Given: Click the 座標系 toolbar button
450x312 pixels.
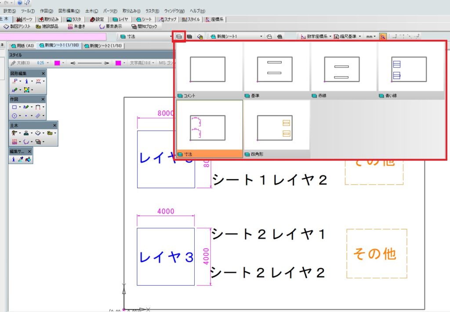Looking at the screenshot, I should point(214,19).
